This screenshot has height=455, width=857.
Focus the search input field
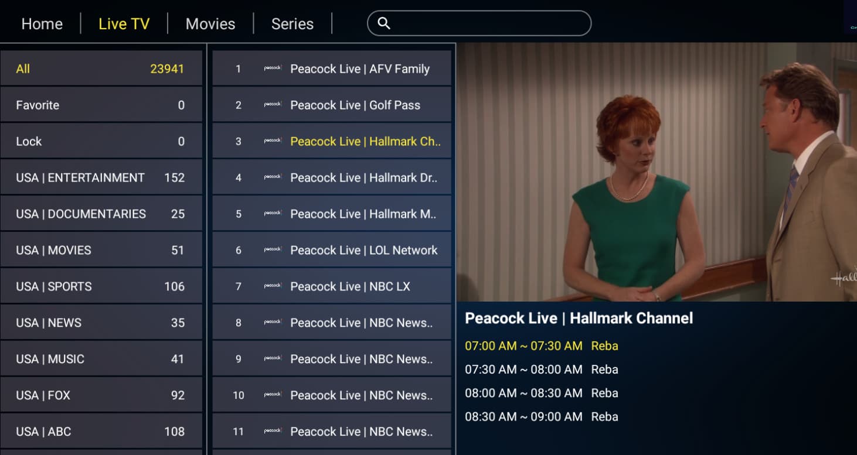479,23
